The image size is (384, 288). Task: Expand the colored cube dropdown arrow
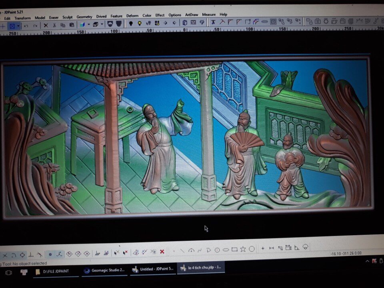point(89,24)
